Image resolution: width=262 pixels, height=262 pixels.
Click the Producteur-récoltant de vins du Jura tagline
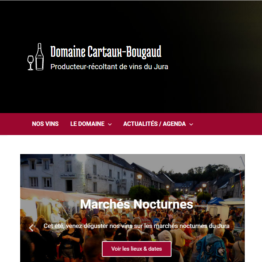point(109,67)
